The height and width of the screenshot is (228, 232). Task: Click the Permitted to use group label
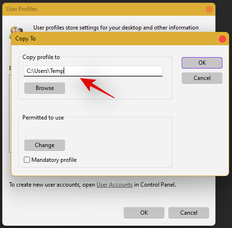pyautogui.click(x=43, y=118)
